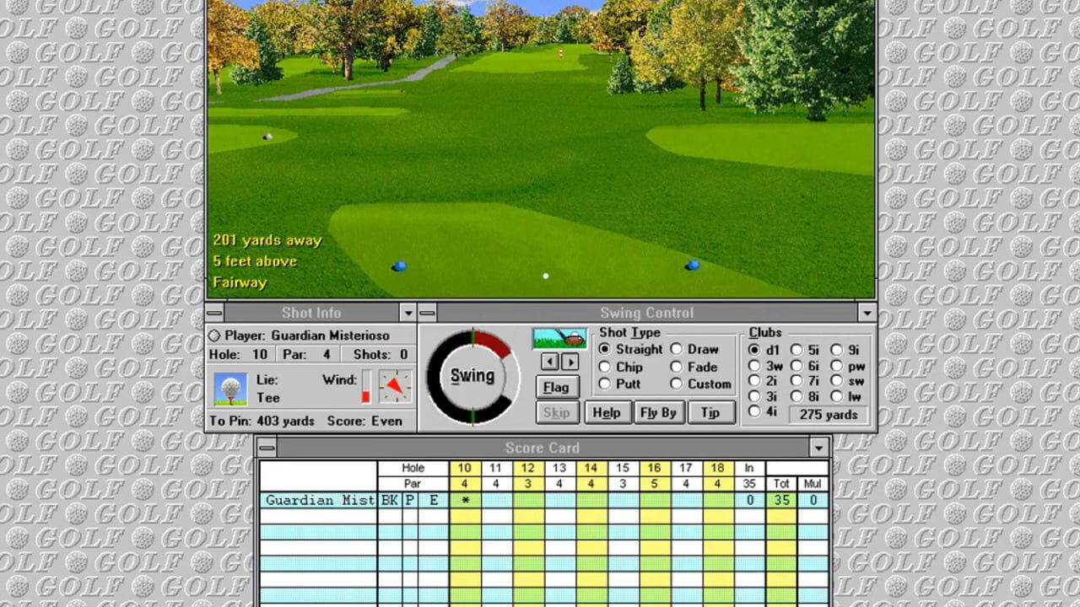Click the hole 10 column header
This screenshot has width=1080, height=607.
465,468
